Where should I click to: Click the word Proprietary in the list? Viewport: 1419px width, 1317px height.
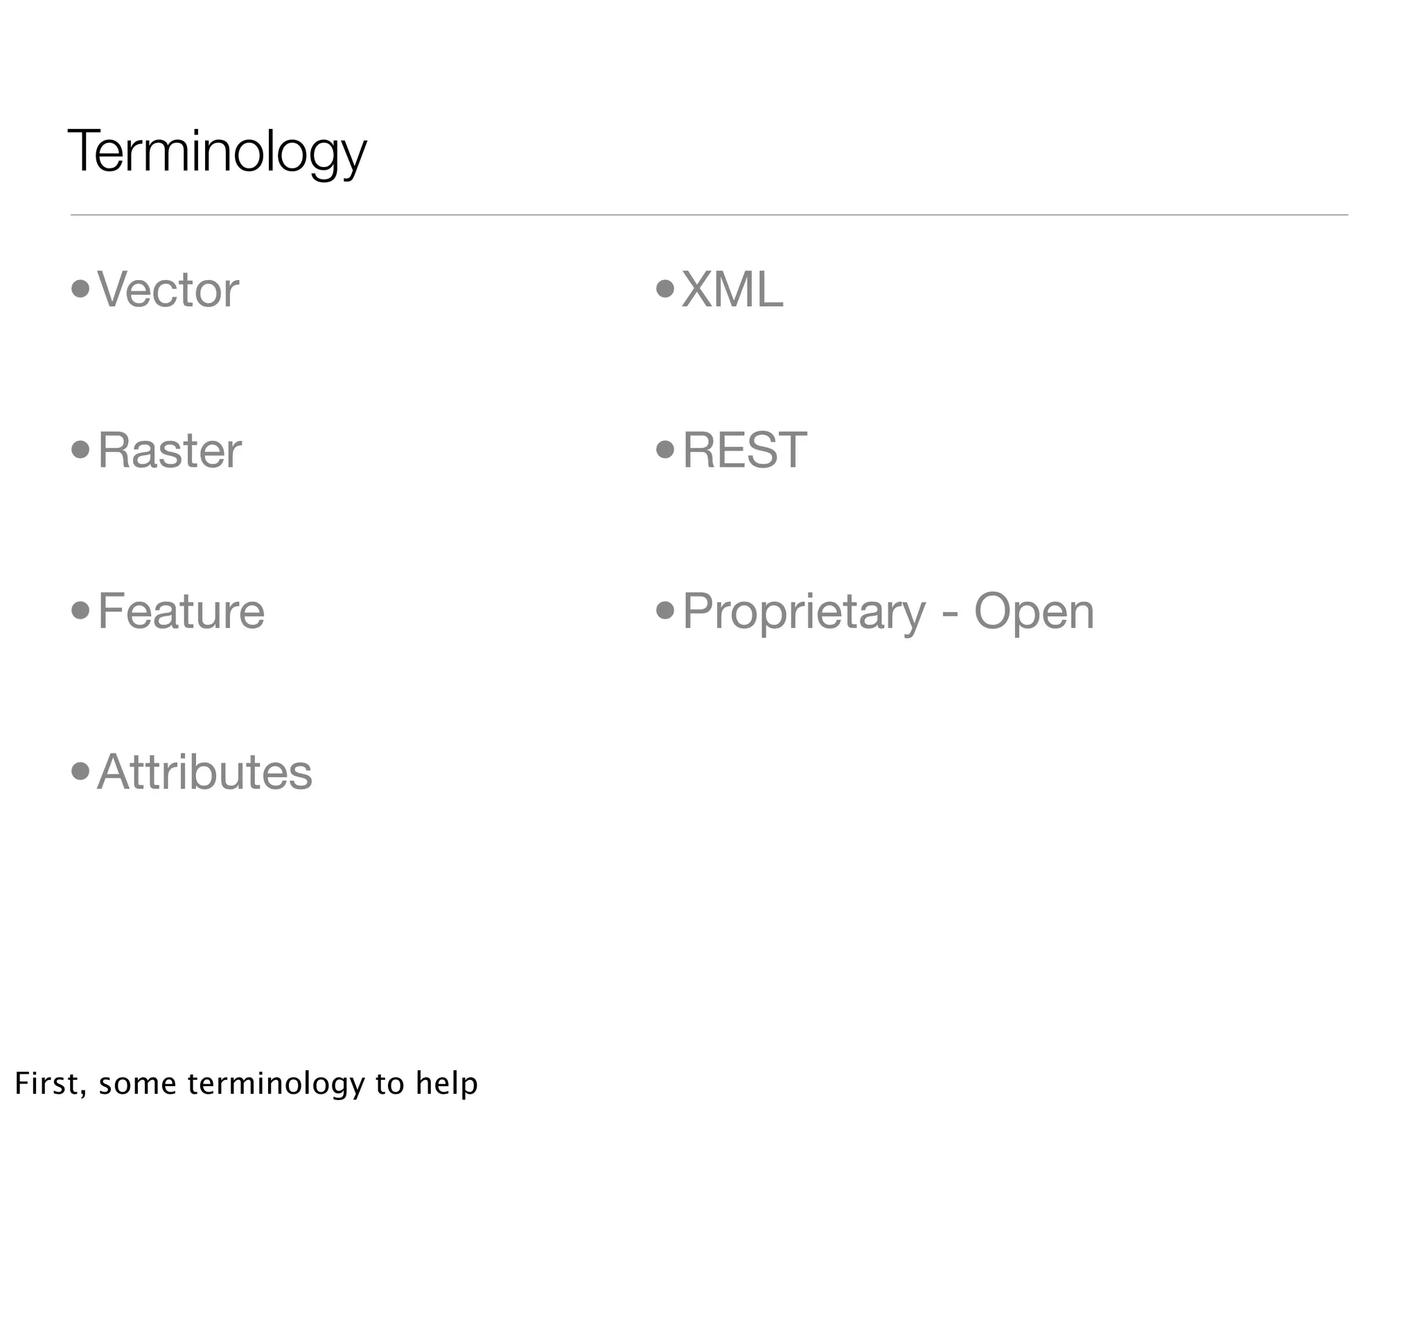804,611
